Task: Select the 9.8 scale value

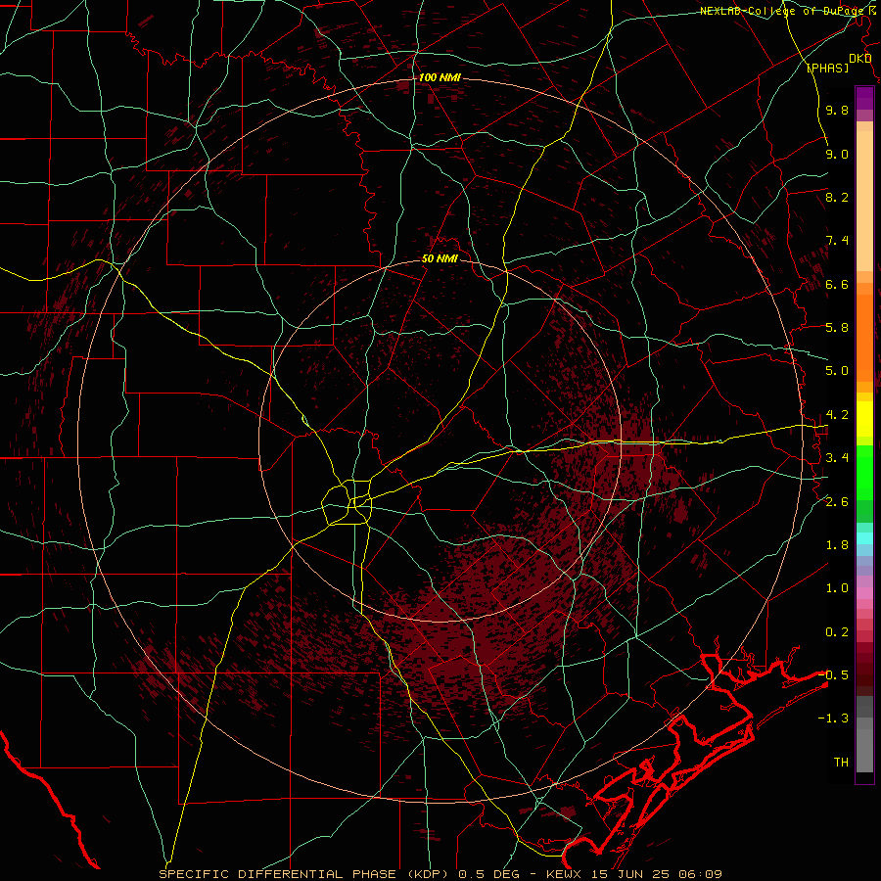Action: coord(837,110)
